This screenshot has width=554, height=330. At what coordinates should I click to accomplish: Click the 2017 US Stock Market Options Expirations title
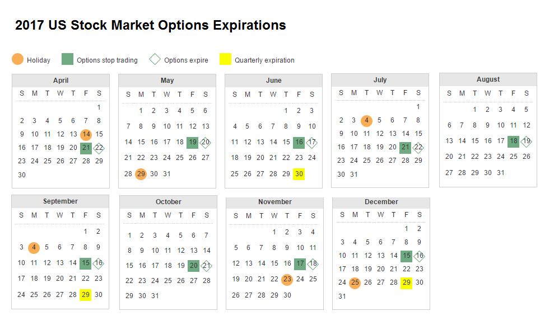[151, 25]
